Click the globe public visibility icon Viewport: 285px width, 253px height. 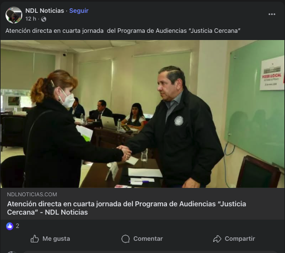point(43,19)
